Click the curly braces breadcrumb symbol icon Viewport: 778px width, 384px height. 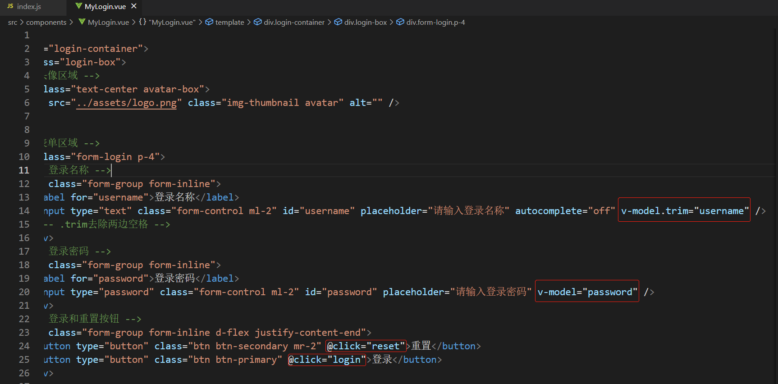(x=142, y=22)
